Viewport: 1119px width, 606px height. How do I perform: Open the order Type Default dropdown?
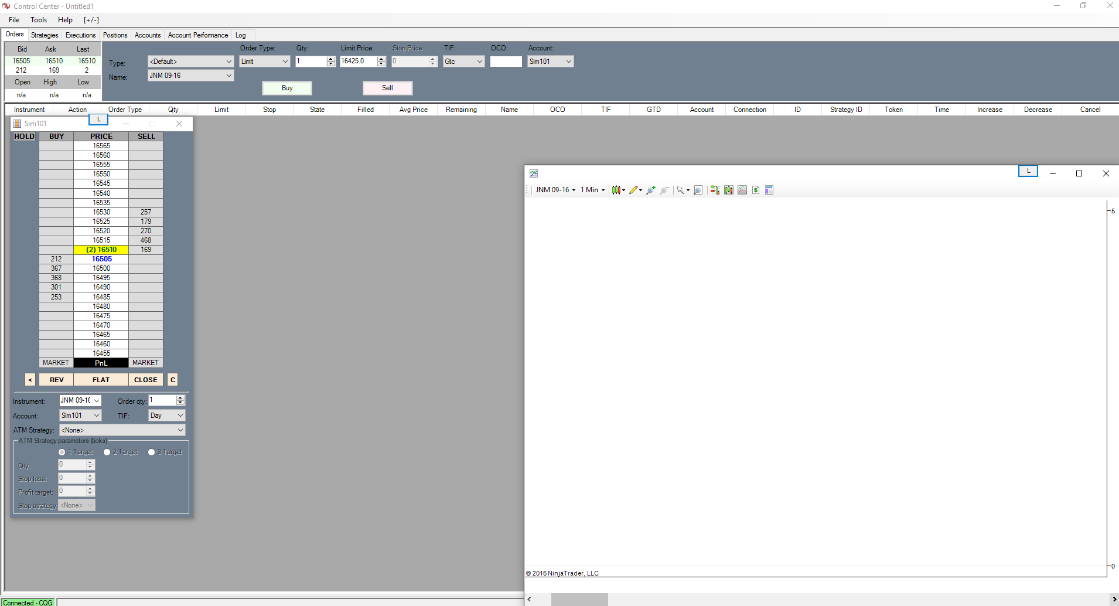pos(190,62)
